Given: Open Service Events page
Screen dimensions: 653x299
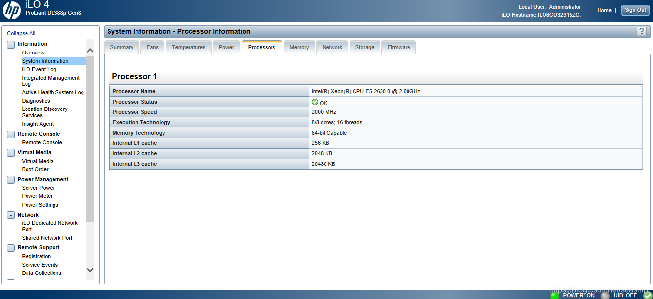Looking at the screenshot, I should coord(40,265).
